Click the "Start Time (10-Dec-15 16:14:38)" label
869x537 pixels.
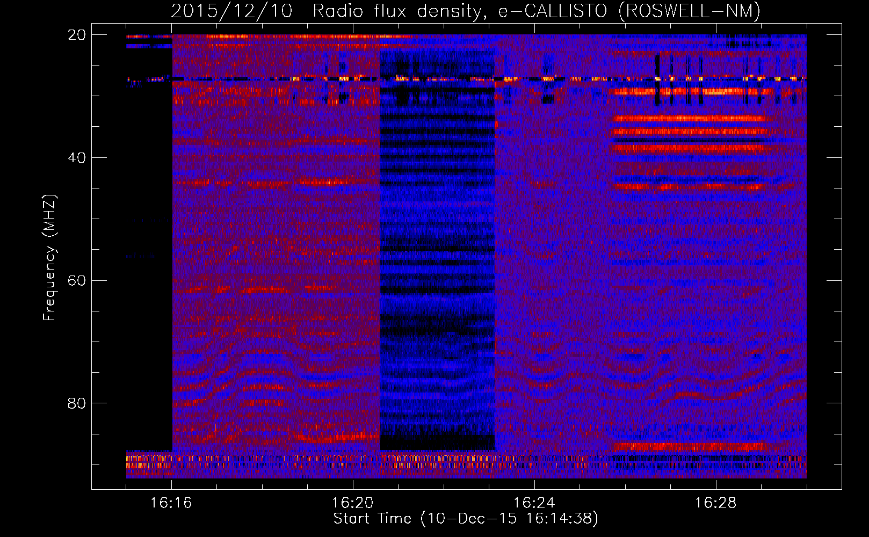point(466,519)
